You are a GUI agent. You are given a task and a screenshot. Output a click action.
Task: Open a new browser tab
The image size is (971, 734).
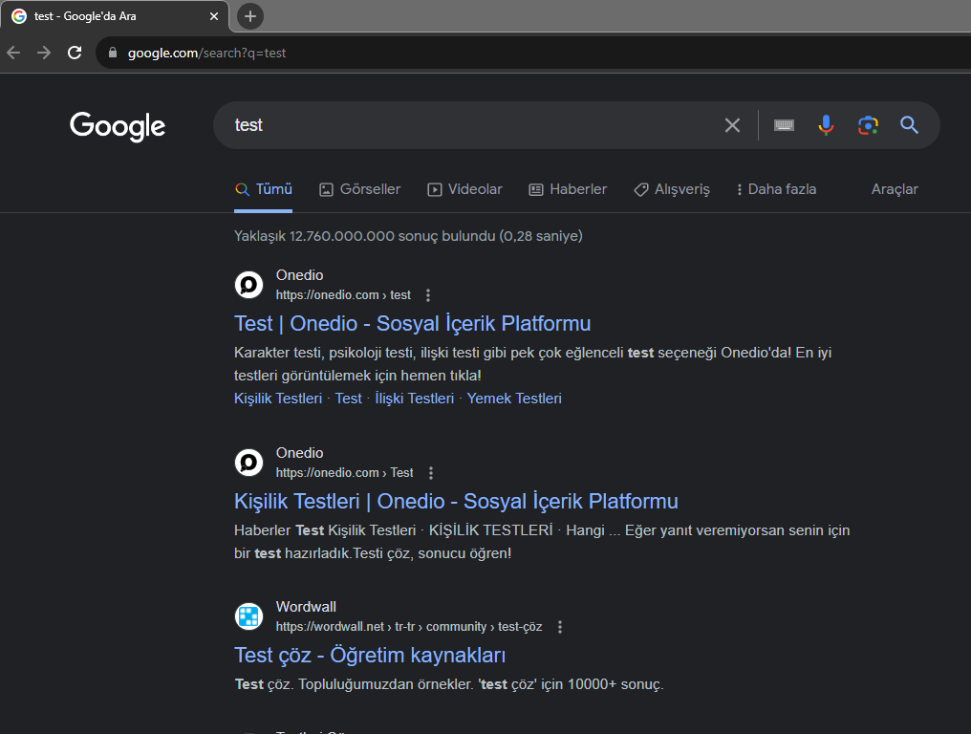[250, 16]
